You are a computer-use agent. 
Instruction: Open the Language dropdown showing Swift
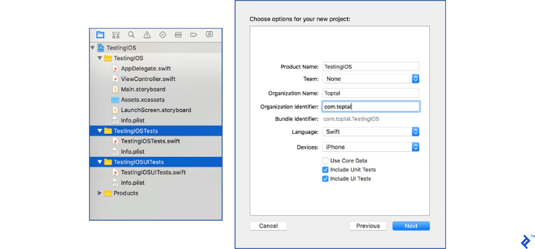coord(371,132)
